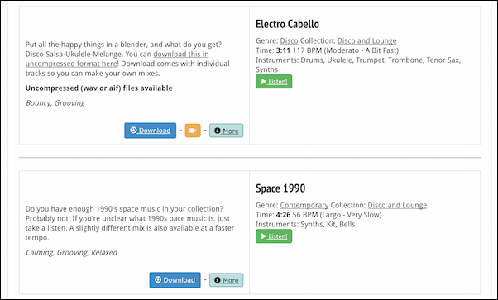This screenshot has height=300, width=498.
Task: Download the Electro Cabello track
Action: [x=151, y=131]
